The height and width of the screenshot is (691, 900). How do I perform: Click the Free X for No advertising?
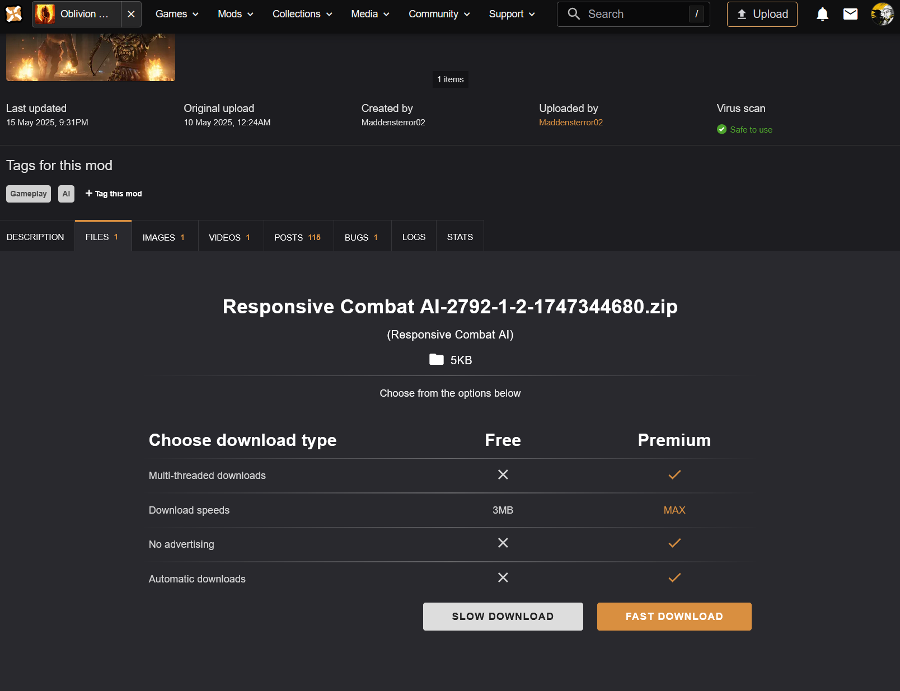point(503,543)
